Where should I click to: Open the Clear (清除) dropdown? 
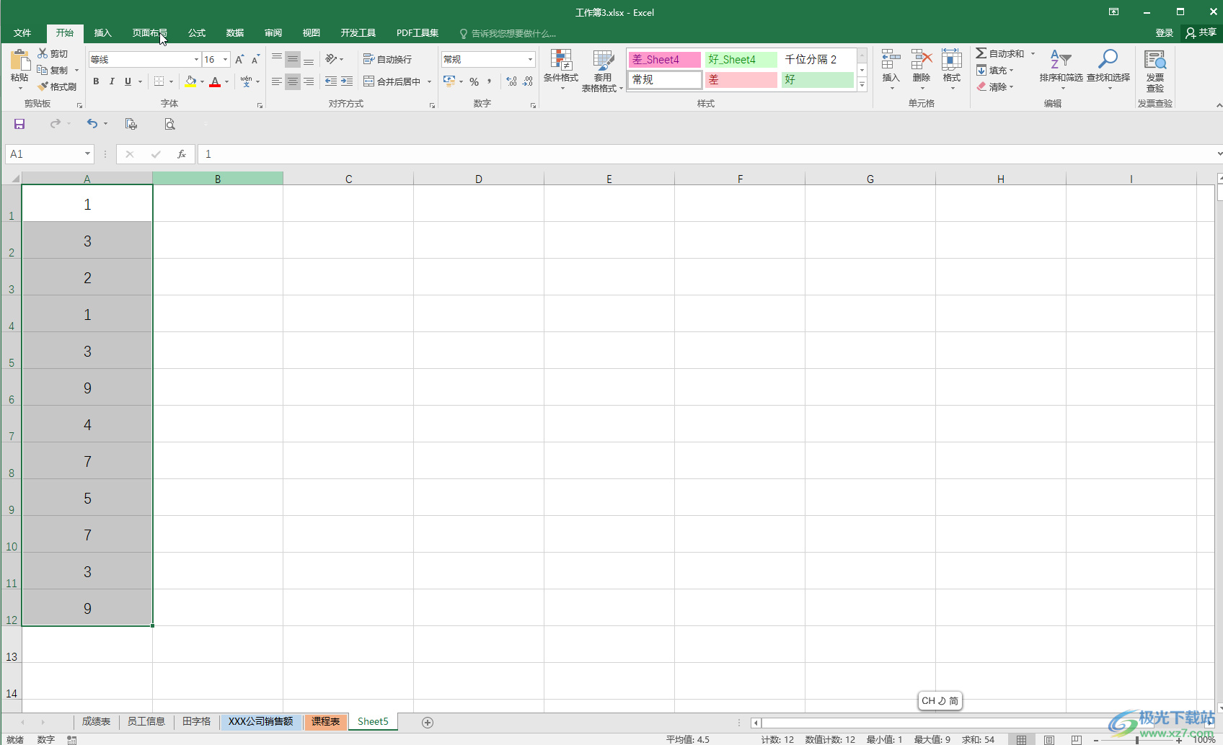pos(994,86)
